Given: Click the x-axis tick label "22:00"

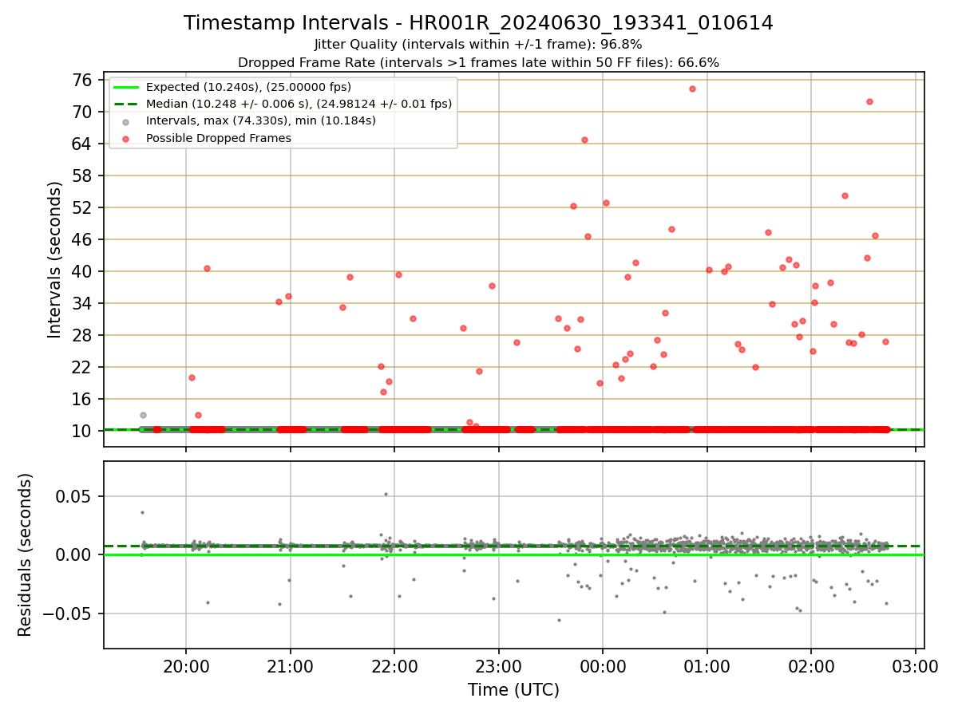Looking at the screenshot, I should [x=394, y=668].
